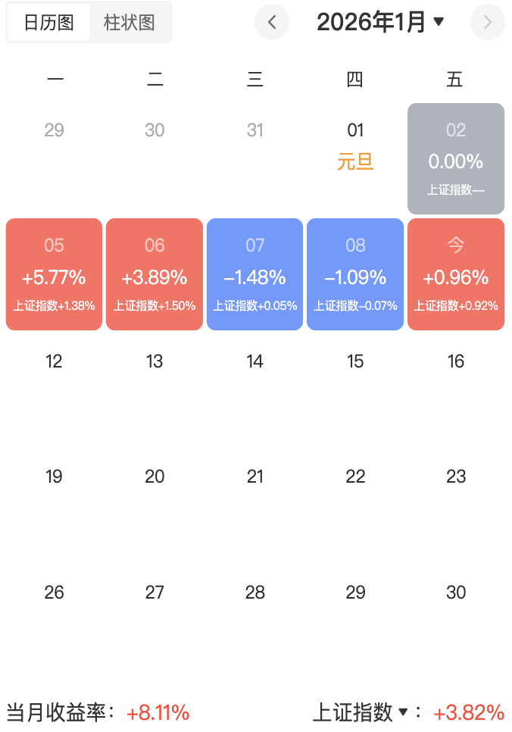The width and height of the screenshot is (512, 732).
Task: Click date 26 in the calendar
Action: (54, 592)
